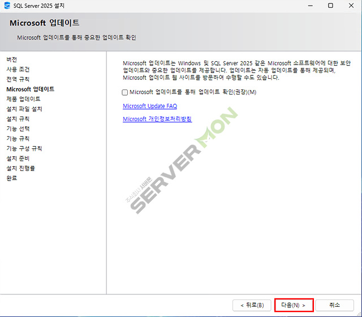Click the < 뒤로(B) button
The height and width of the screenshot is (317, 362).
252,305
